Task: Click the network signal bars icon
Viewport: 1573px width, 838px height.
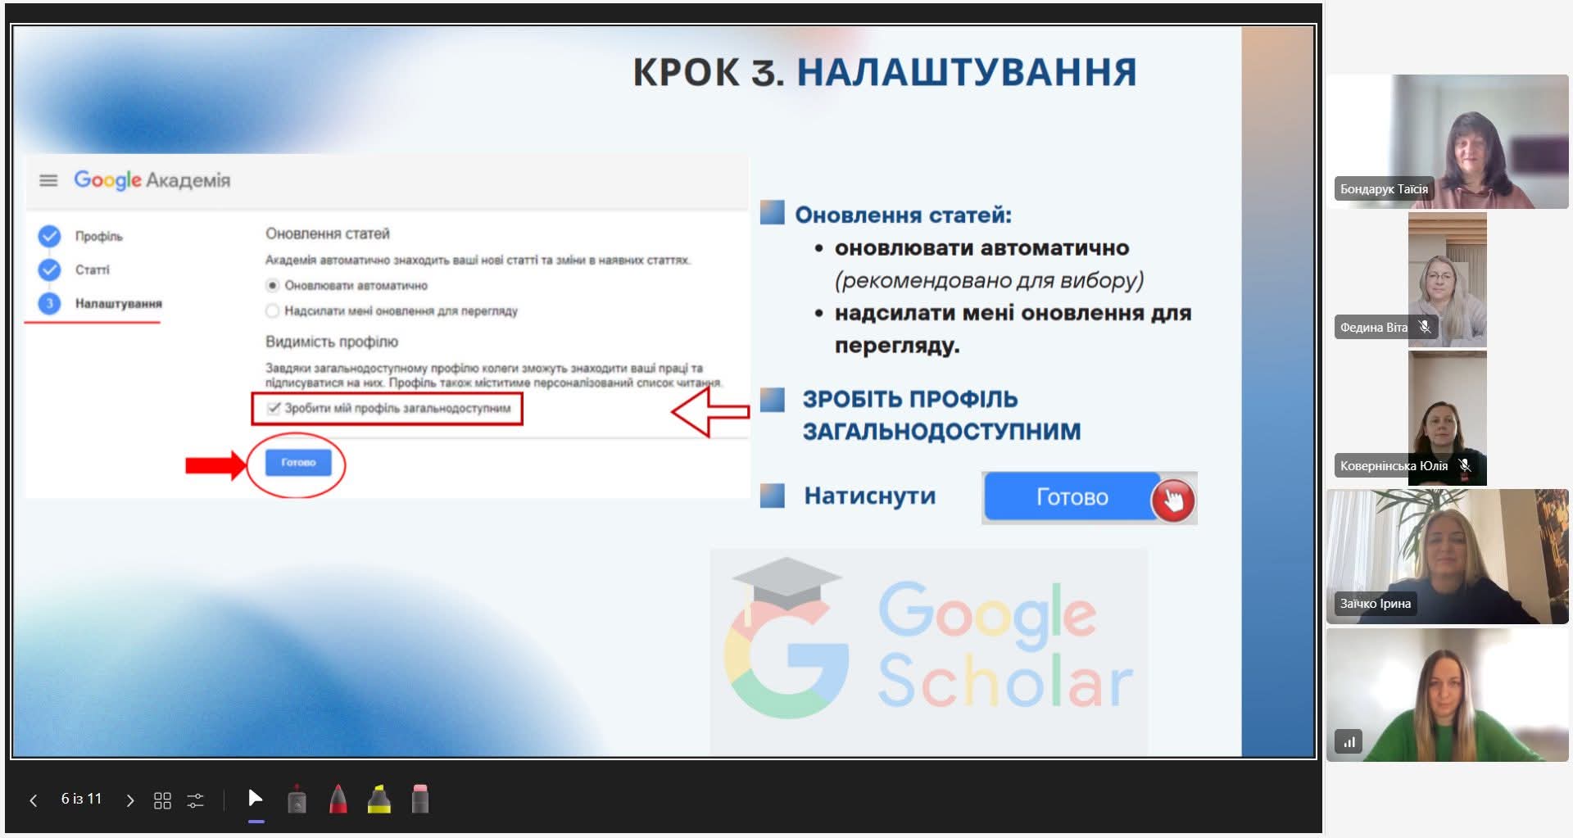Action: click(x=1348, y=742)
